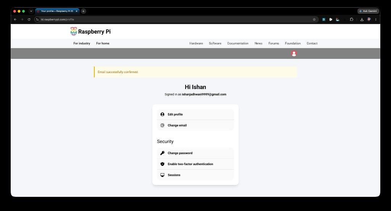Screen dimensions: 391x211
Task: Open the Chrome three-dot menu
Action: click(x=376, y=19)
